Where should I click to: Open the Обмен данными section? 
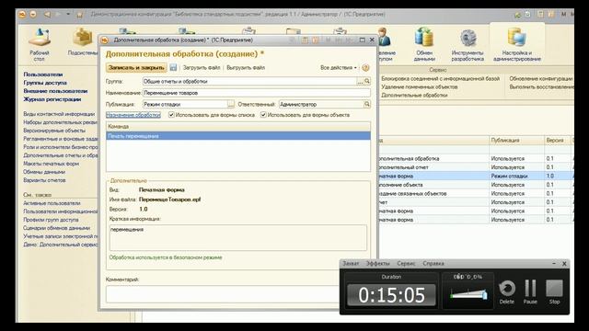point(424,45)
